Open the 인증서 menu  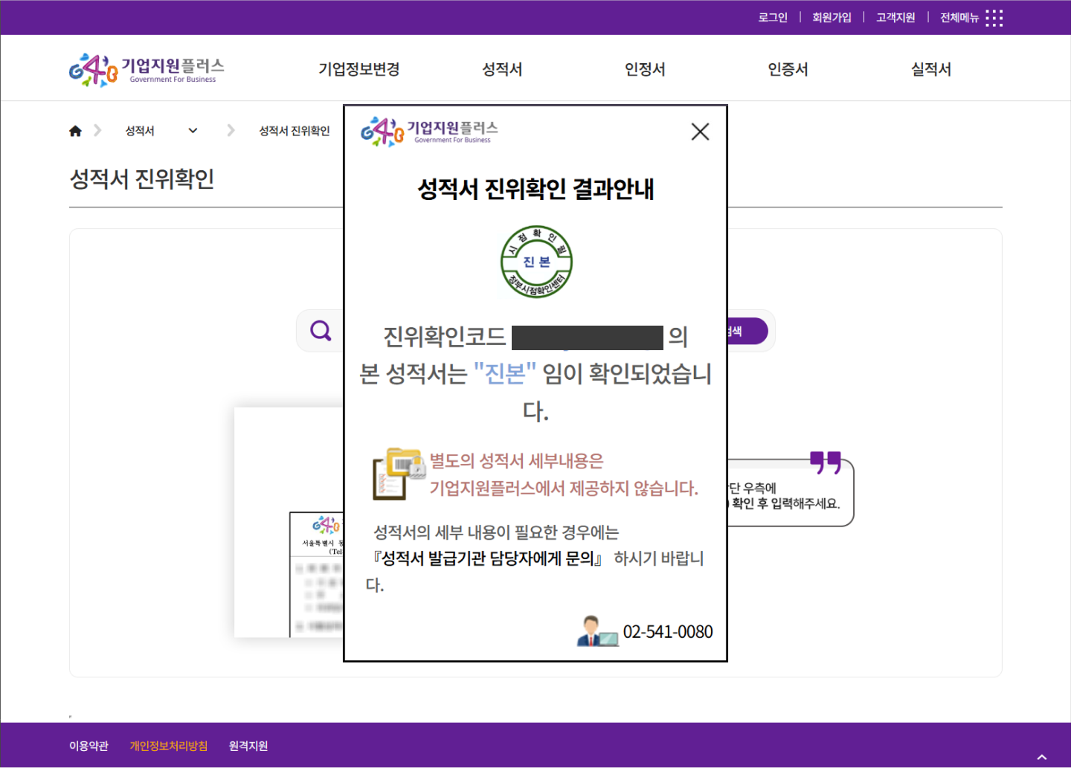pyautogui.click(x=788, y=69)
